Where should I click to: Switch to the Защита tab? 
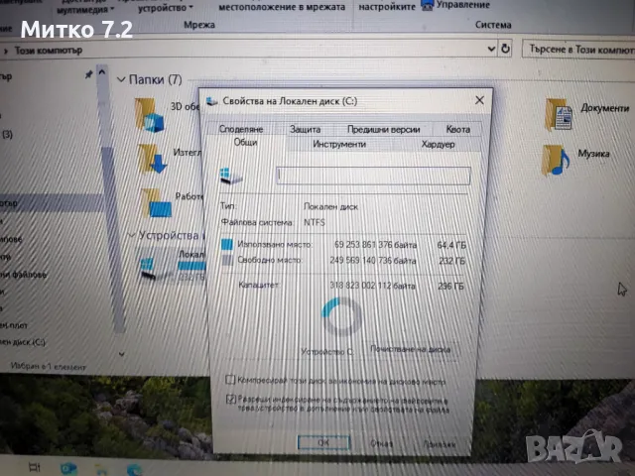(x=305, y=129)
